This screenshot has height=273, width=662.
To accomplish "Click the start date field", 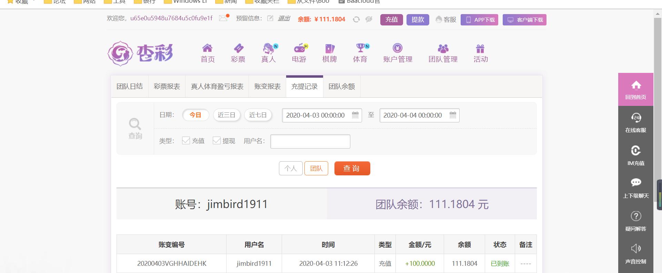I will point(322,115).
